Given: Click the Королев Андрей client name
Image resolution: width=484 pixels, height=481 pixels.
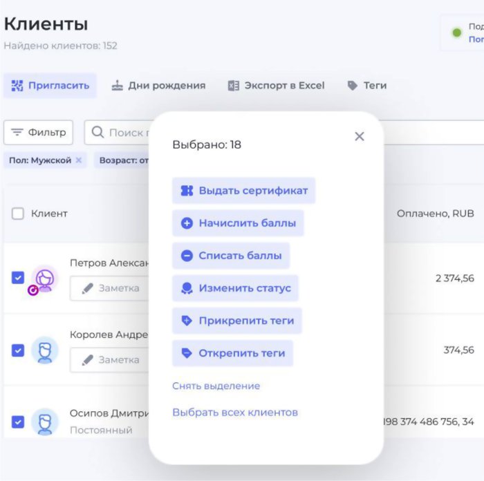Looking at the screenshot, I should tap(109, 334).
